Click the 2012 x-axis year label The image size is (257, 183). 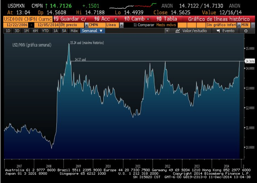pyautogui.click(x=167, y=166)
